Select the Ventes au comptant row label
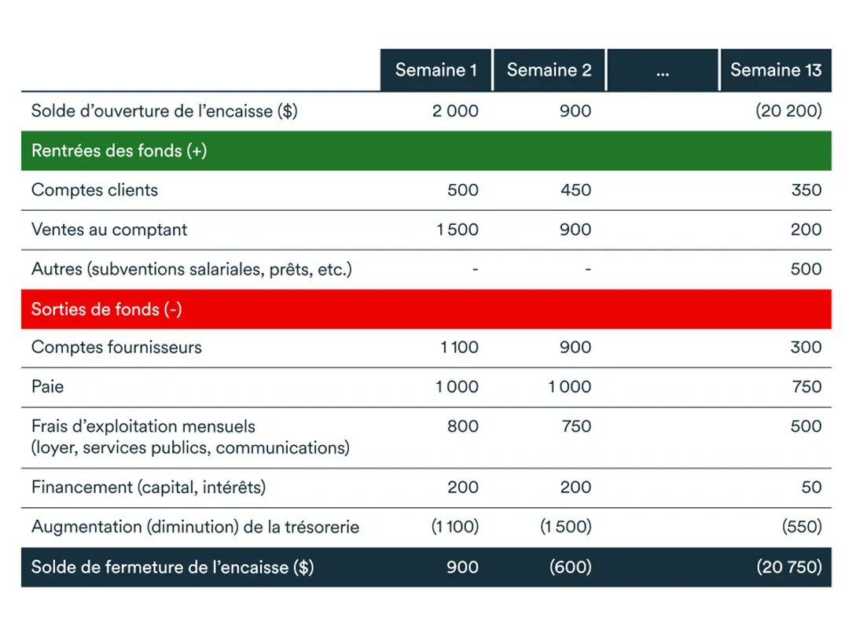The image size is (849, 637). point(109,230)
